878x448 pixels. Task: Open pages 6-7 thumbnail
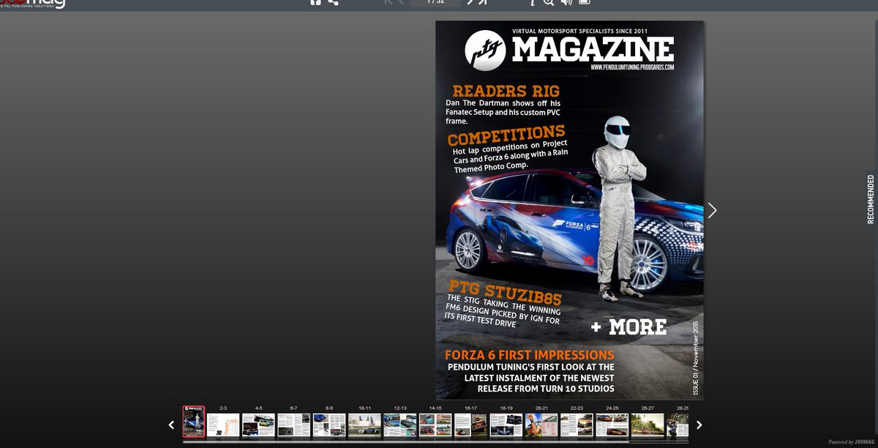(293, 425)
